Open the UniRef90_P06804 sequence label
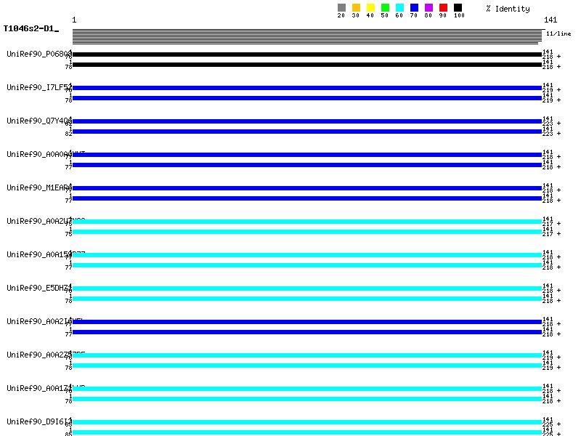This screenshot has height=436, width=581. pyautogui.click(x=39, y=54)
